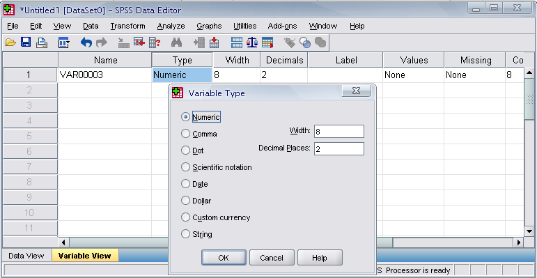The height and width of the screenshot is (278, 537).
Task: Click the Show All Variables gray circles icon
Action: pyautogui.click(x=320, y=43)
